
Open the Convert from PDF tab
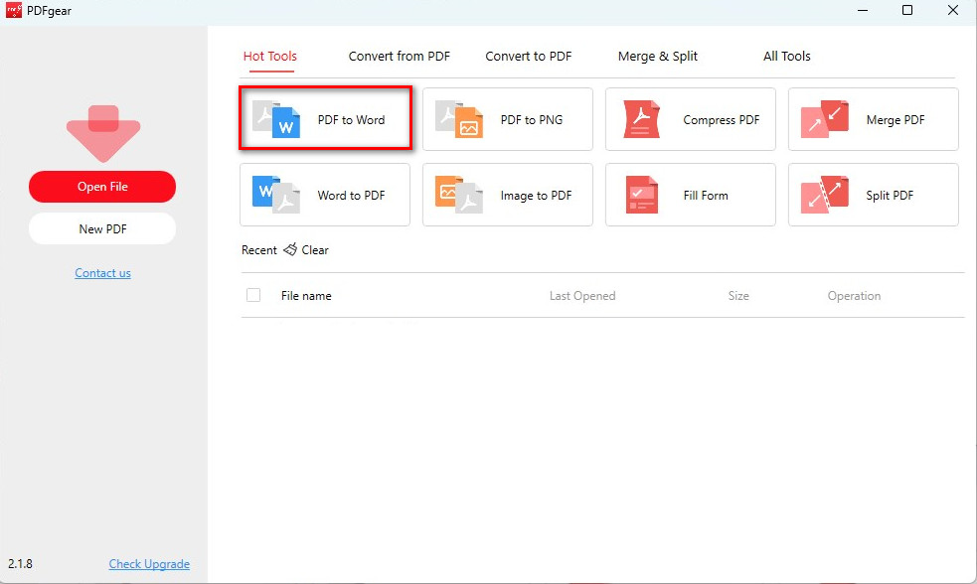click(x=399, y=56)
